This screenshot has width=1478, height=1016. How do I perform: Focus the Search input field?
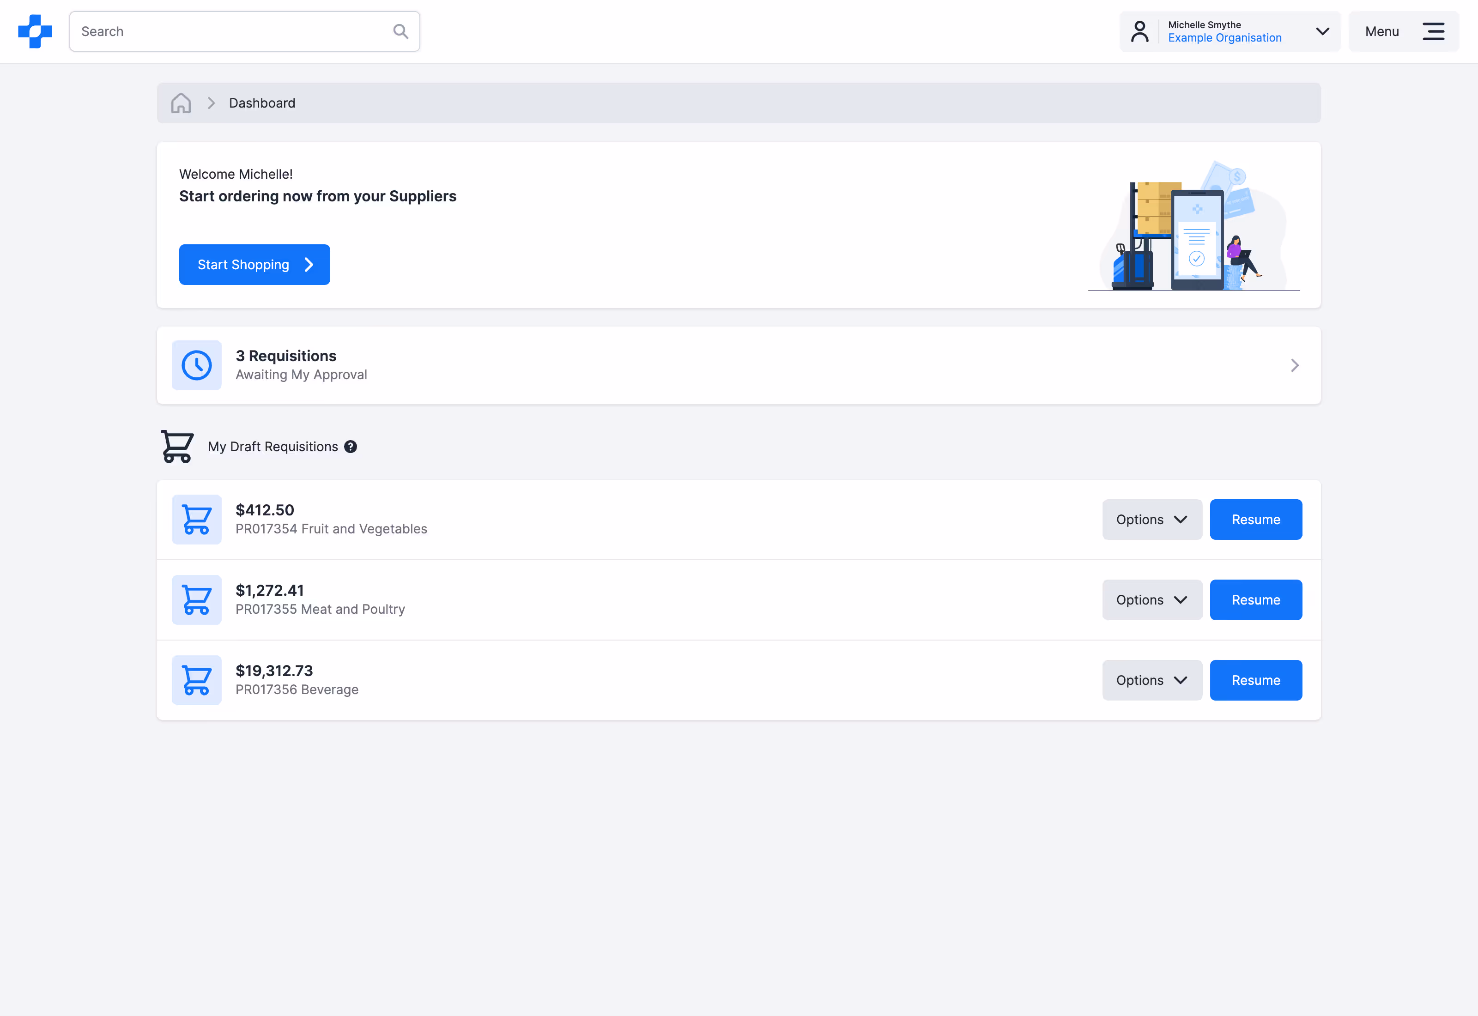[232, 31]
